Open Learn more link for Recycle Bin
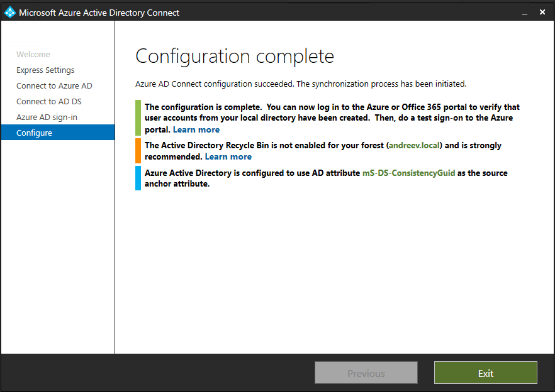Viewport: 555px width, 392px height. tap(228, 156)
